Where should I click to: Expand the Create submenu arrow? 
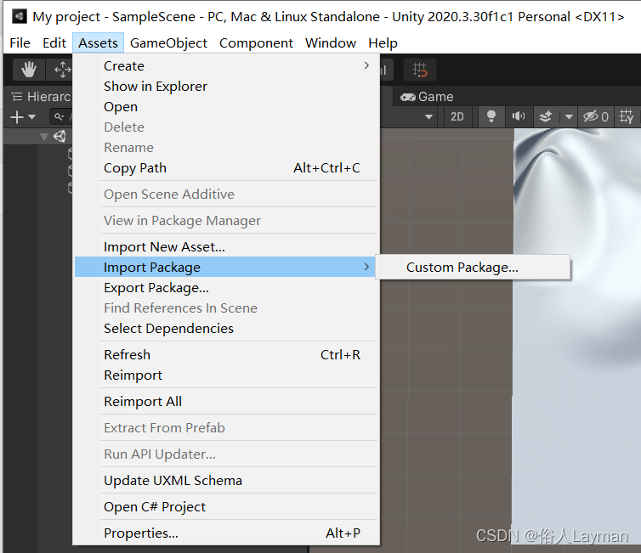click(366, 65)
